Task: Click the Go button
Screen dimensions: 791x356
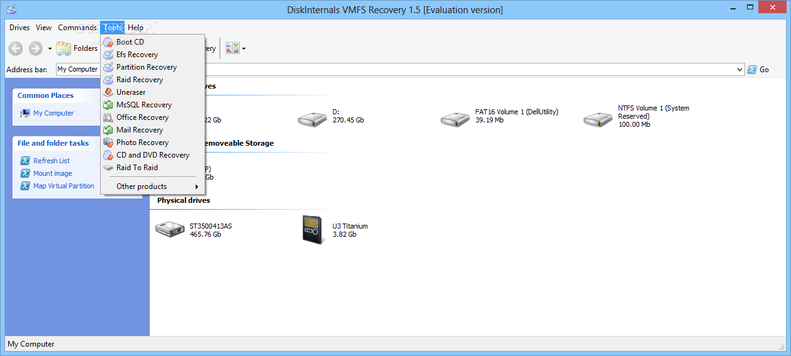Action: coord(758,70)
